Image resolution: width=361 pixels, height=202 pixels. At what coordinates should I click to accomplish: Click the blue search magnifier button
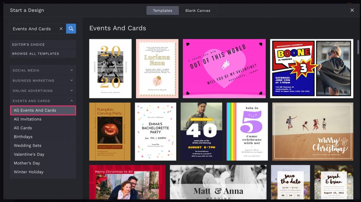click(71, 29)
